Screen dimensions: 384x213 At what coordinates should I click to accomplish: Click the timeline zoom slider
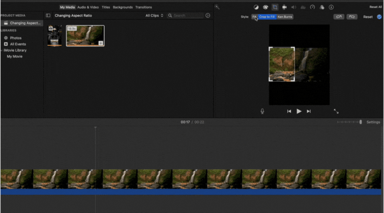pos(360,122)
